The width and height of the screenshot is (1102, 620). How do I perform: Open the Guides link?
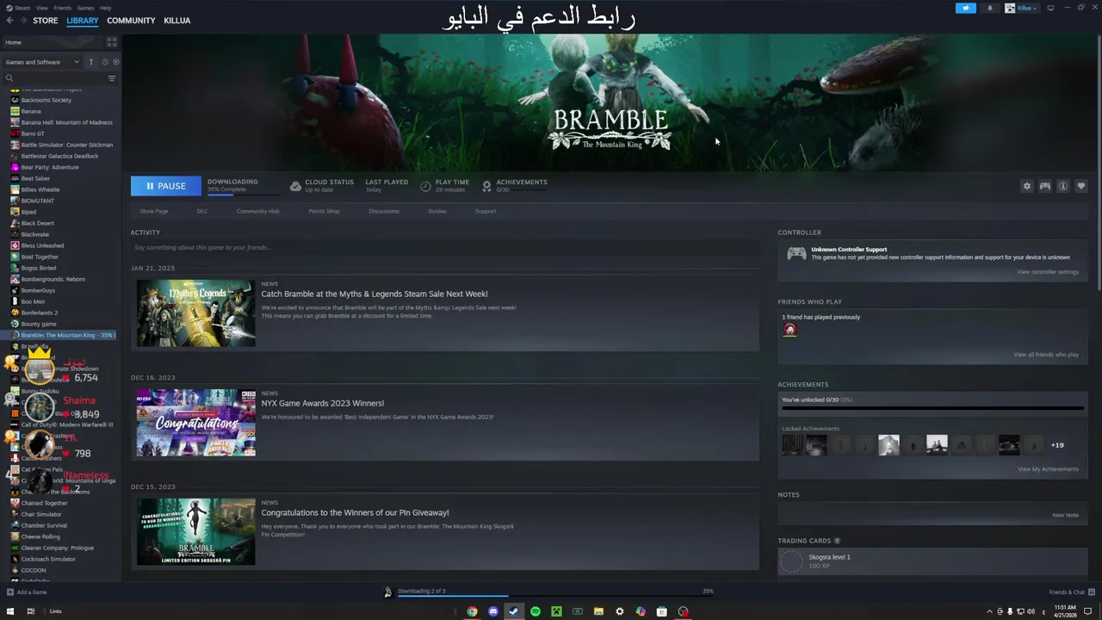[x=437, y=211]
